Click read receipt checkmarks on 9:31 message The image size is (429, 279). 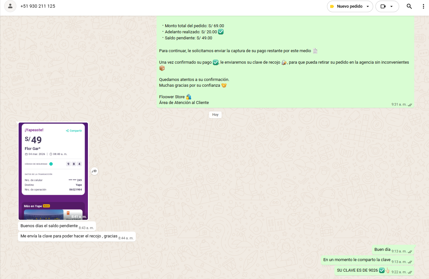pos(410,105)
